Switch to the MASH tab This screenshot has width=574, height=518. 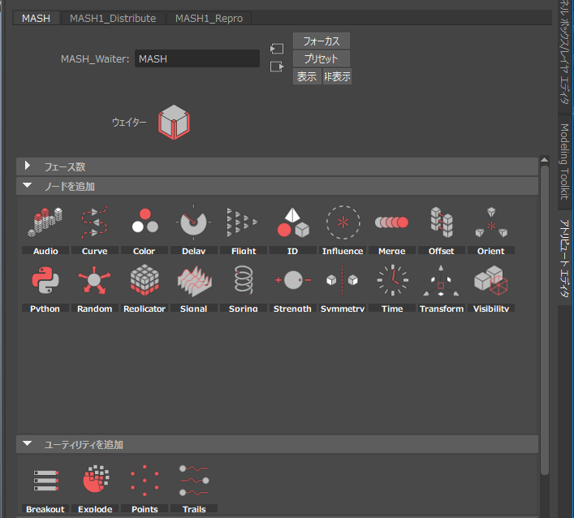pyautogui.click(x=36, y=19)
